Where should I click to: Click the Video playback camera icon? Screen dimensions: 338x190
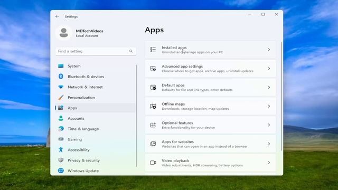coord(153,163)
